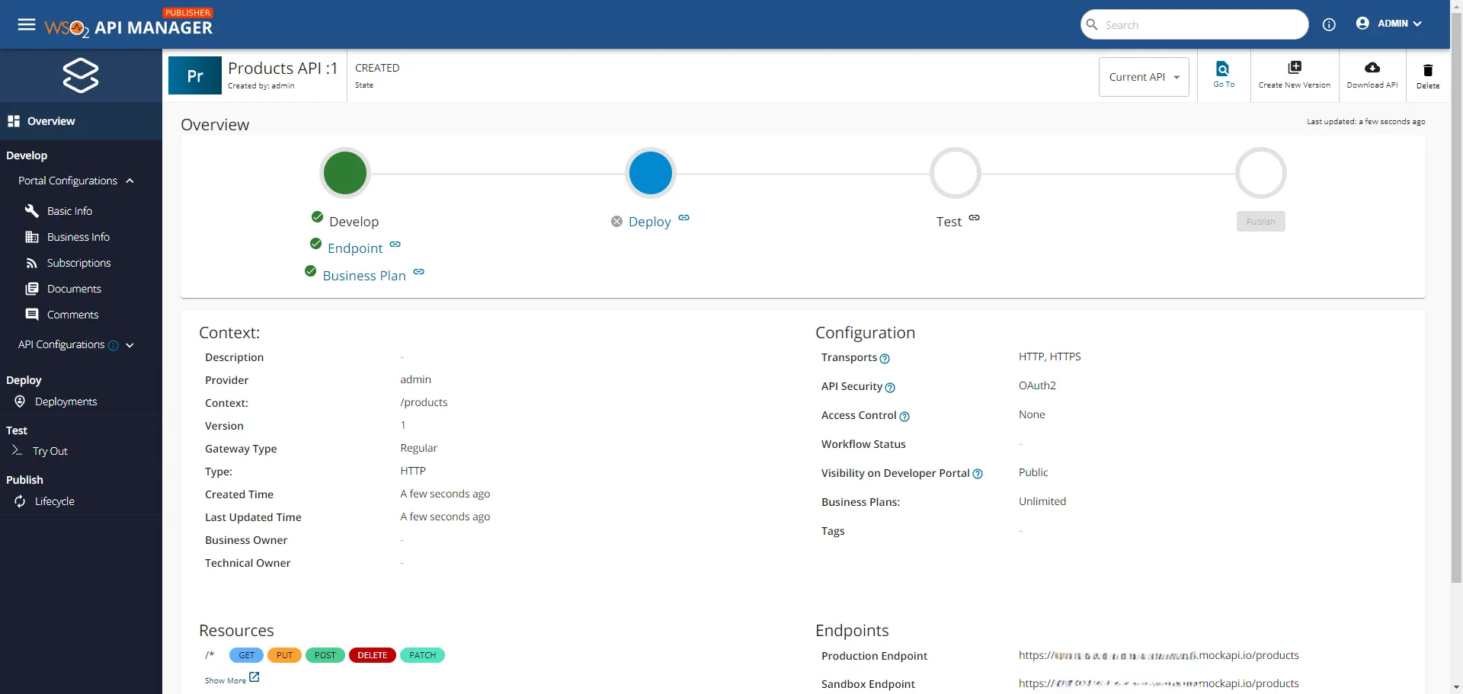Viewport: 1463px width, 694px height.
Task: Click the 'HTTP, HTTPS' Transports value
Action: coord(1050,357)
